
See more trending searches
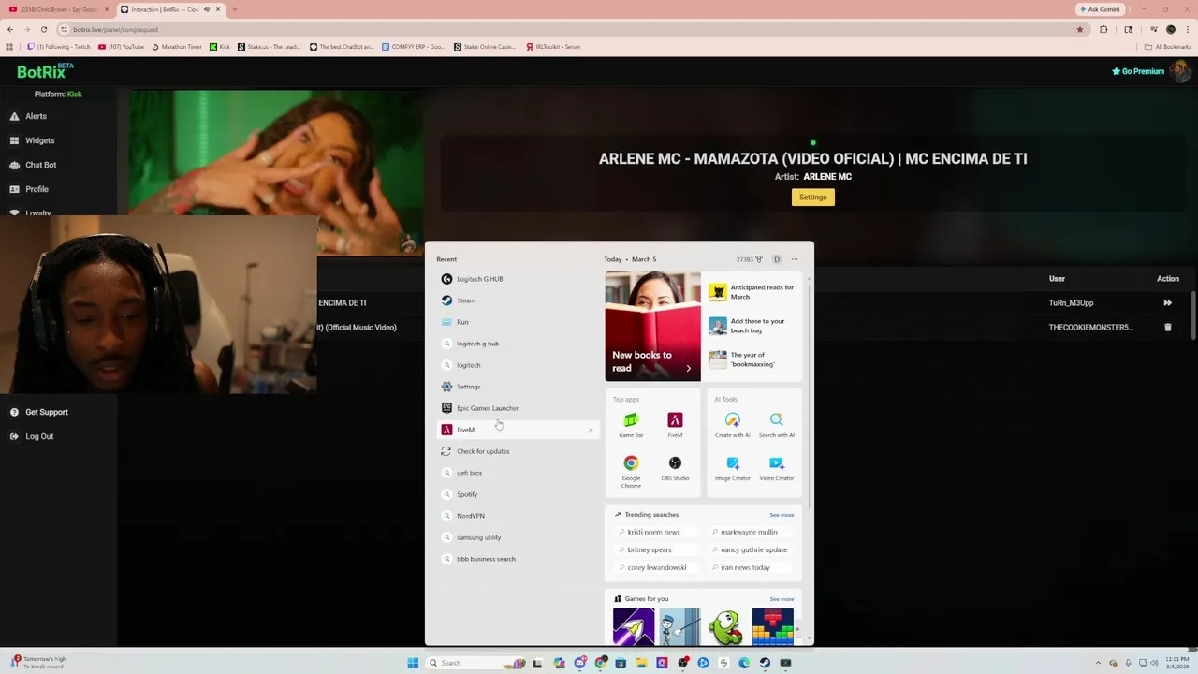(x=782, y=515)
